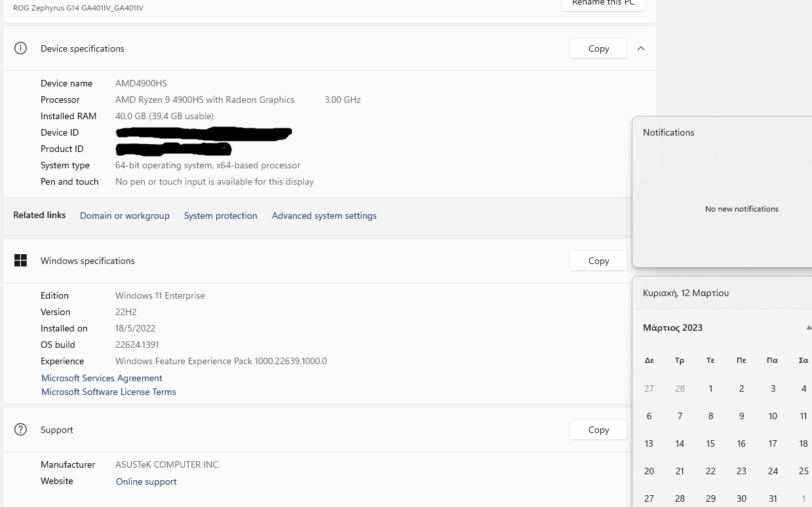Viewport: 812px width, 507px height.
Task: Open the Microsoft Services Agreement link
Action: 102,378
